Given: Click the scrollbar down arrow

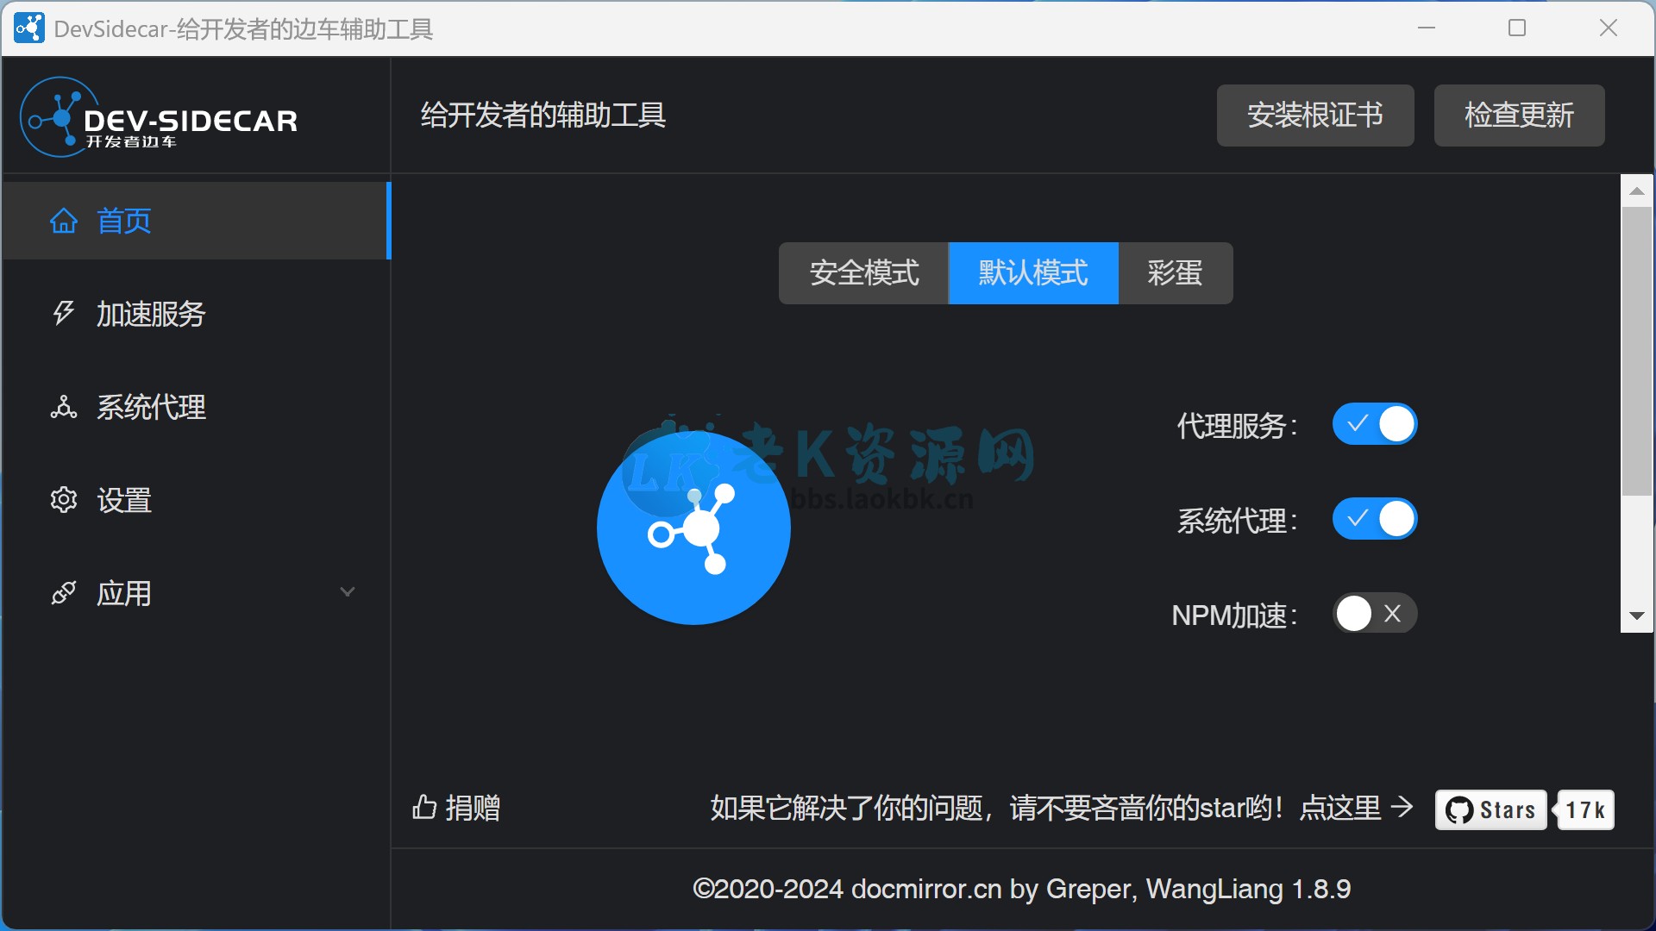Looking at the screenshot, I should [1637, 616].
